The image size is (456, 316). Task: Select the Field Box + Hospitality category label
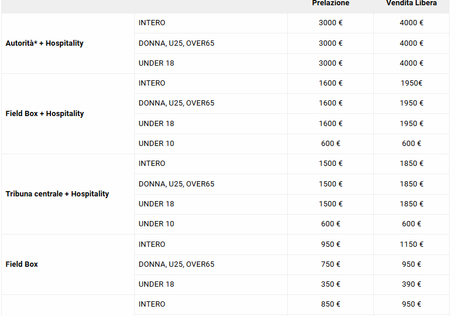(x=45, y=114)
